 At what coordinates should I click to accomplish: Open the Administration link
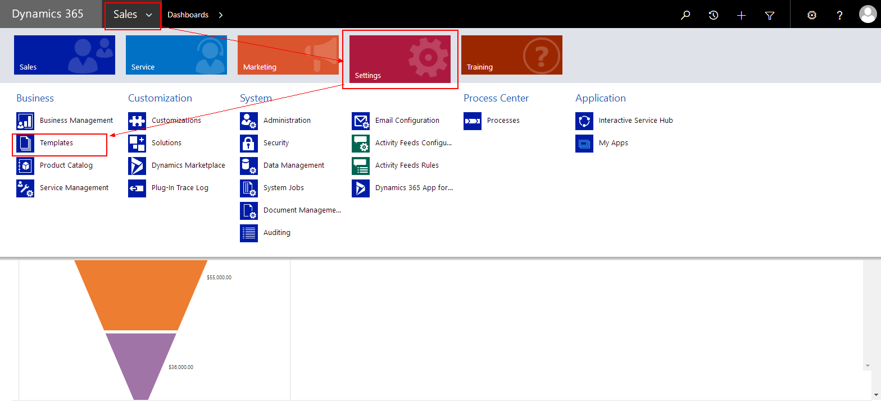(x=287, y=121)
